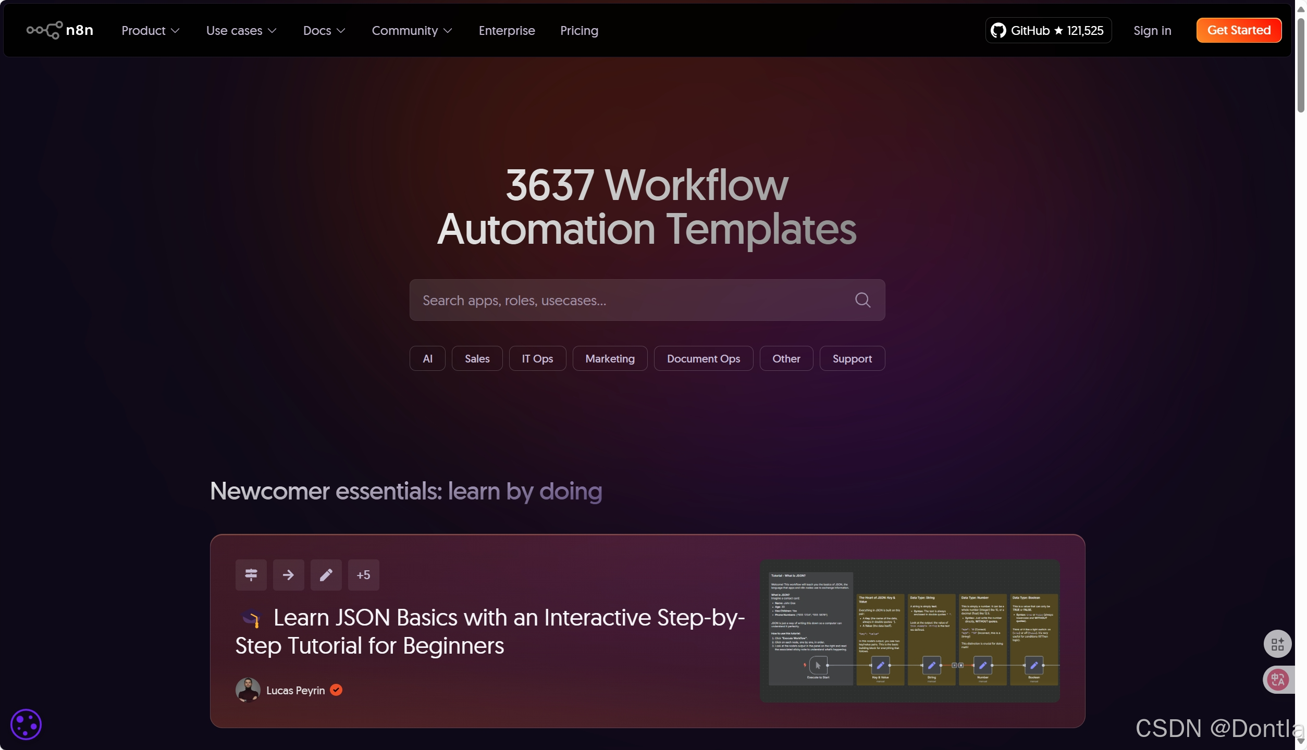This screenshot has width=1307, height=750.
Task: Click the arrow node icon on the card
Action: click(x=288, y=574)
